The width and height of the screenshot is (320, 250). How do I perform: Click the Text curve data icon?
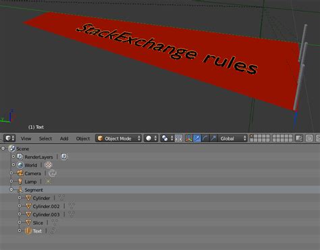[53, 231]
